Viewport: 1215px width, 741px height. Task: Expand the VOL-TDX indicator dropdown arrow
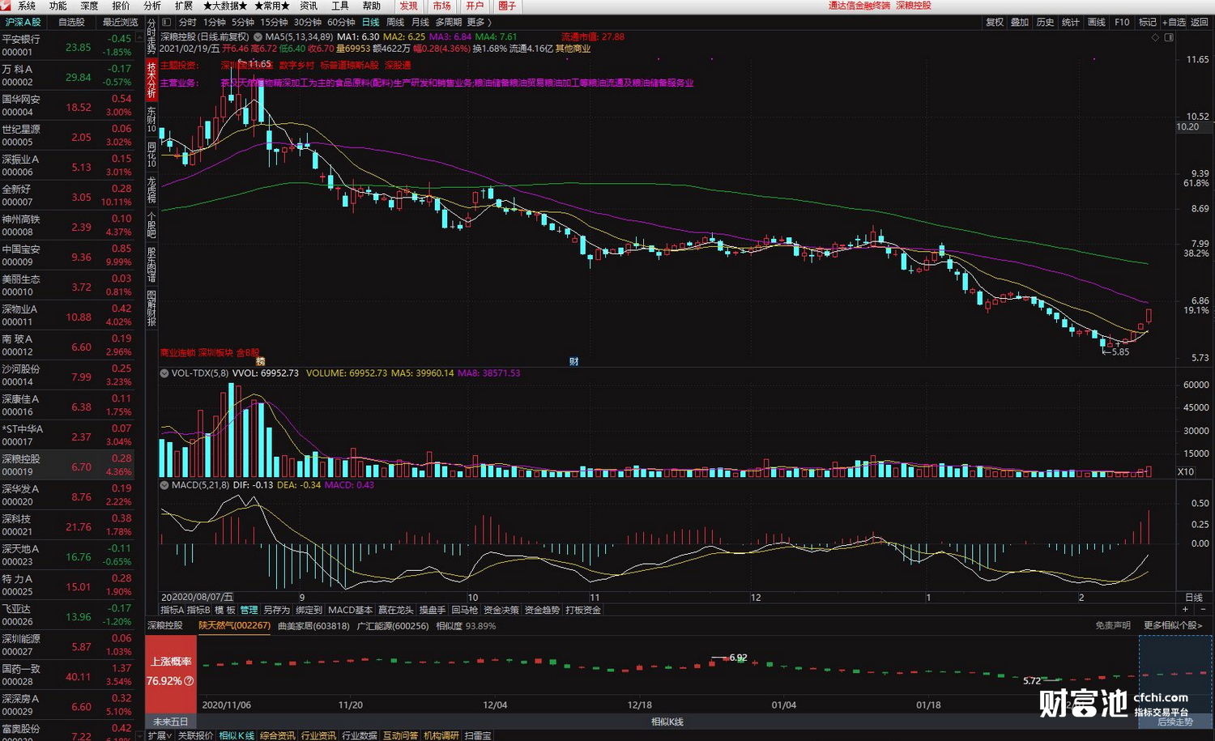pyautogui.click(x=164, y=373)
